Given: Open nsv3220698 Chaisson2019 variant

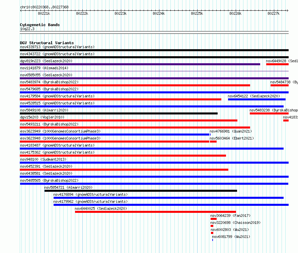Looking at the screenshot, I should coord(235,223).
